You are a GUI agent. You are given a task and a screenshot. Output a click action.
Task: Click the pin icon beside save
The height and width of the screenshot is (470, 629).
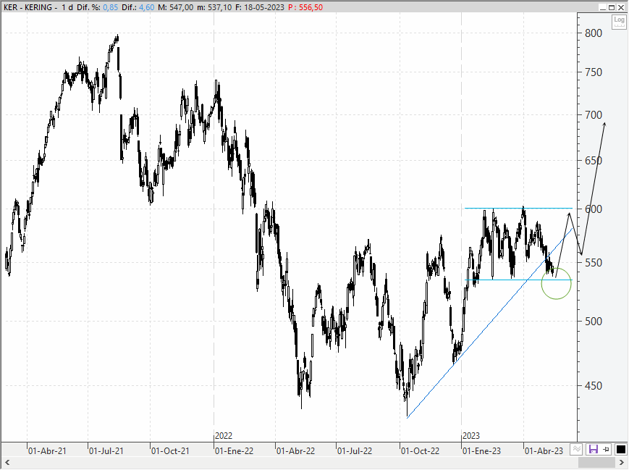606,449
